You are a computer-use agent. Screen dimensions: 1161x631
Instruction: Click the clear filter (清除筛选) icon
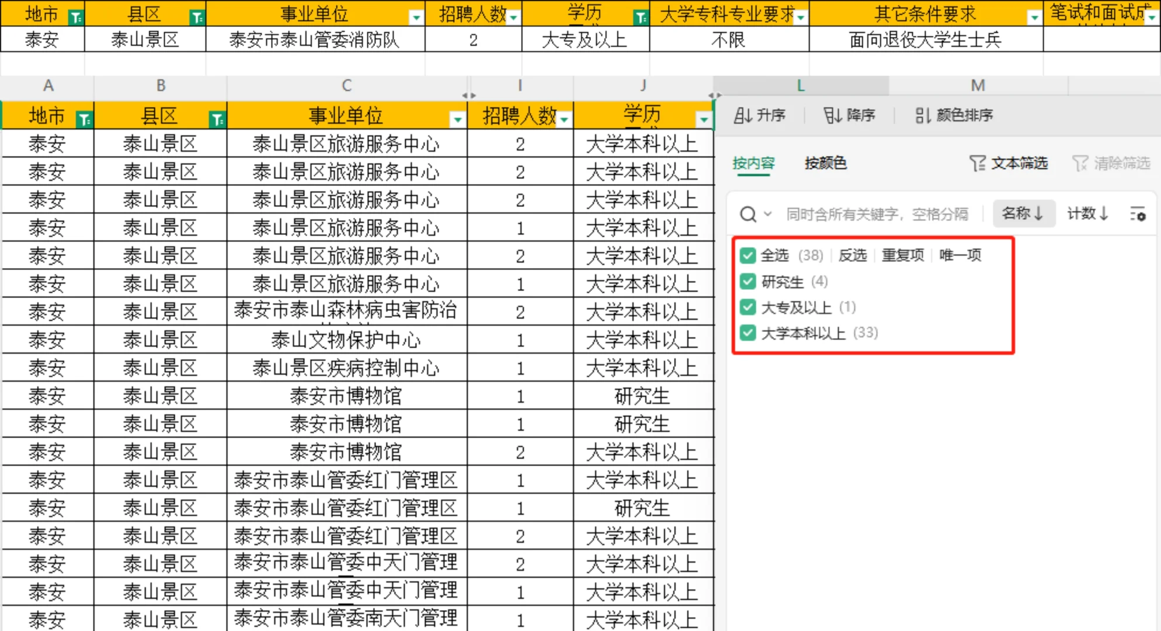[x=1080, y=163]
